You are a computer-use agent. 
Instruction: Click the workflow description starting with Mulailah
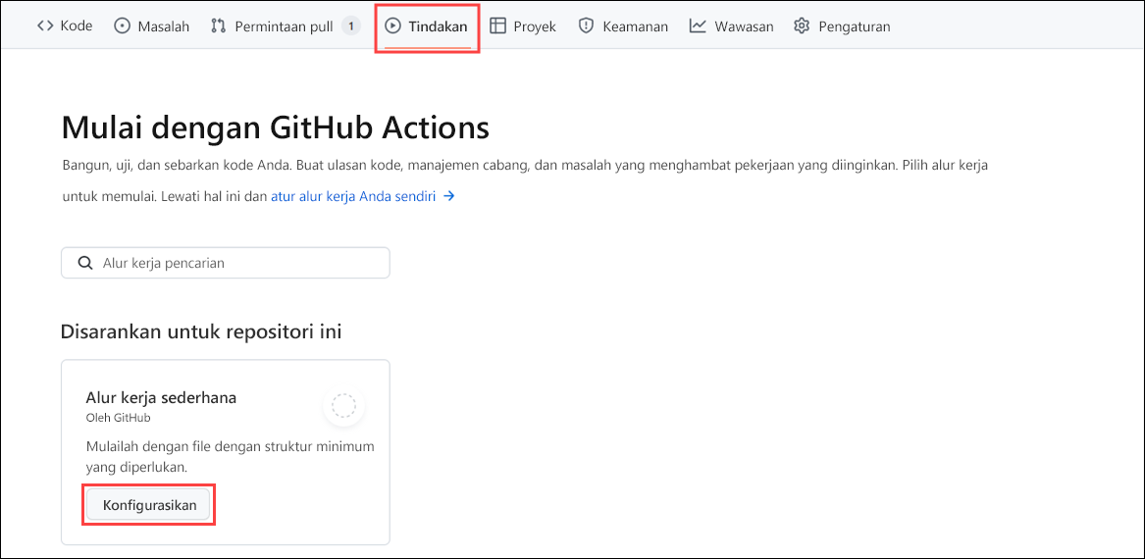pyautogui.click(x=230, y=456)
